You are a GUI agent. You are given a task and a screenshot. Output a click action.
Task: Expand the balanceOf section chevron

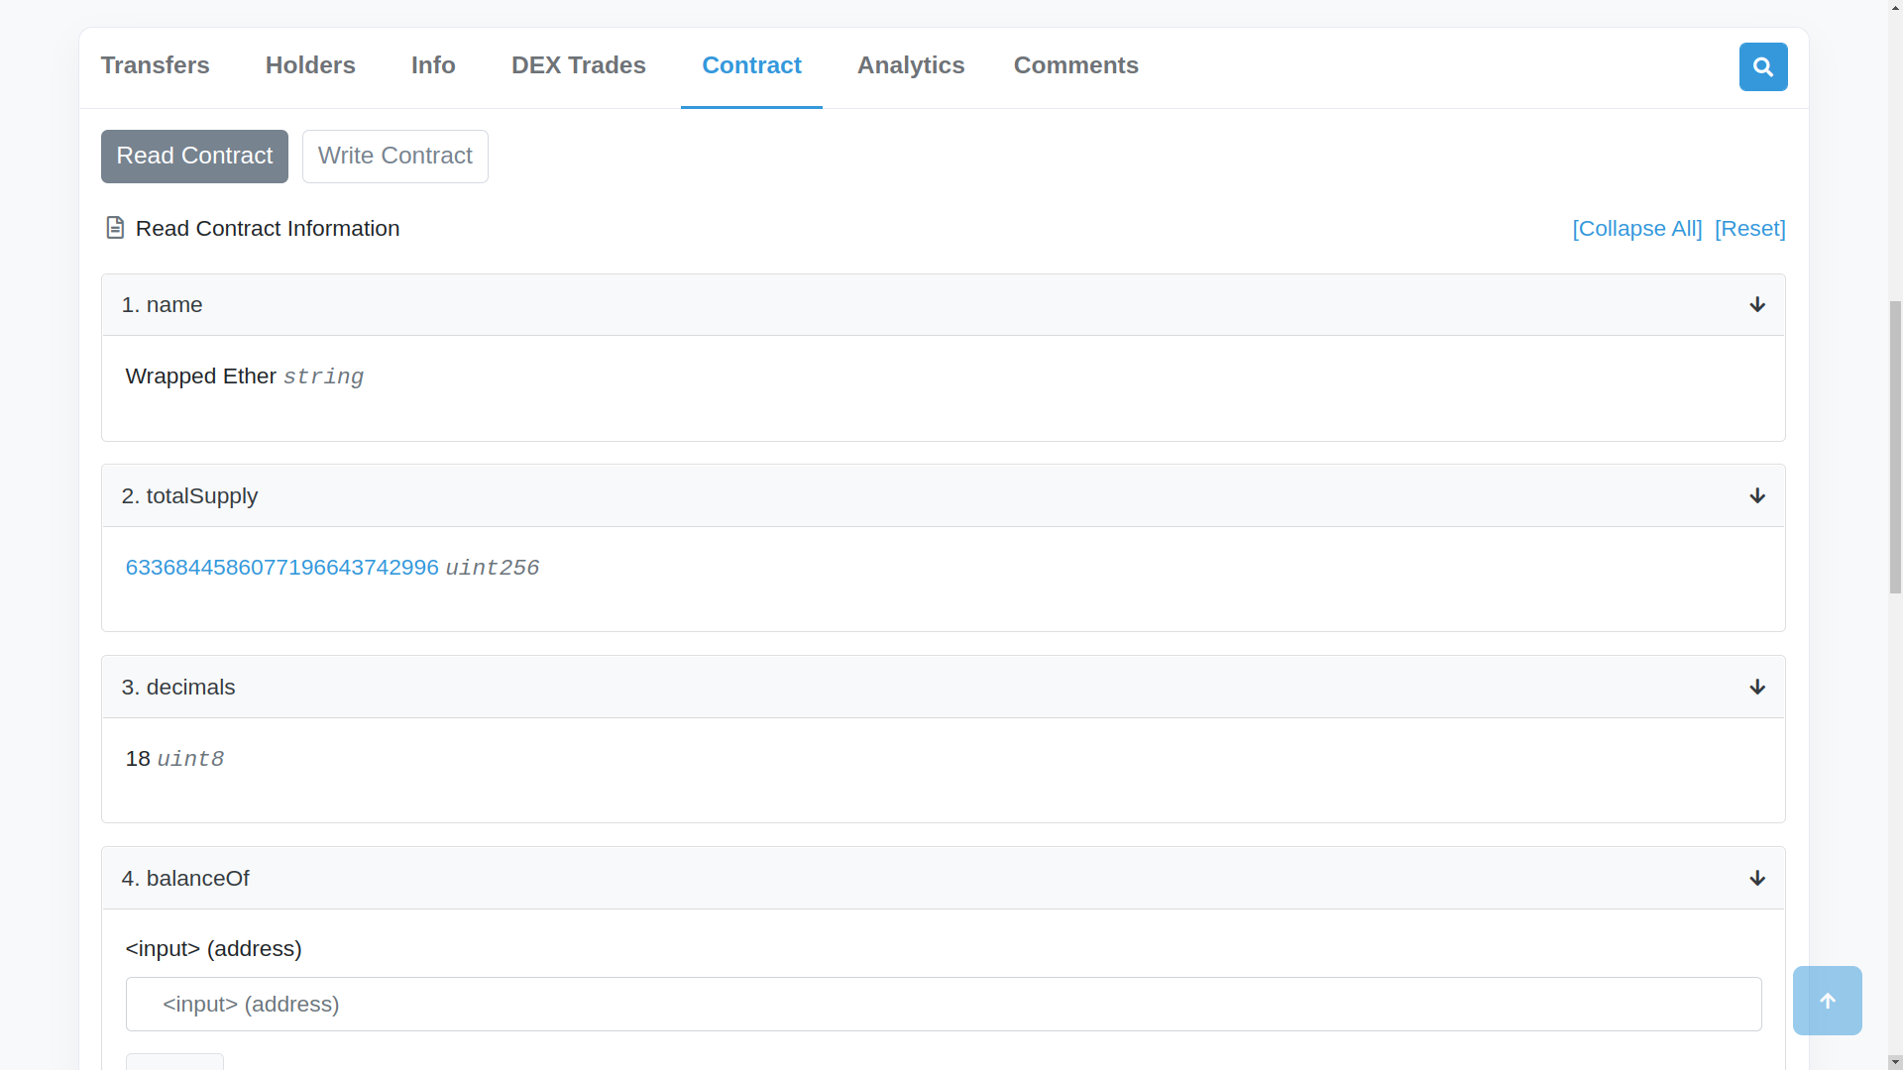point(1756,878)
